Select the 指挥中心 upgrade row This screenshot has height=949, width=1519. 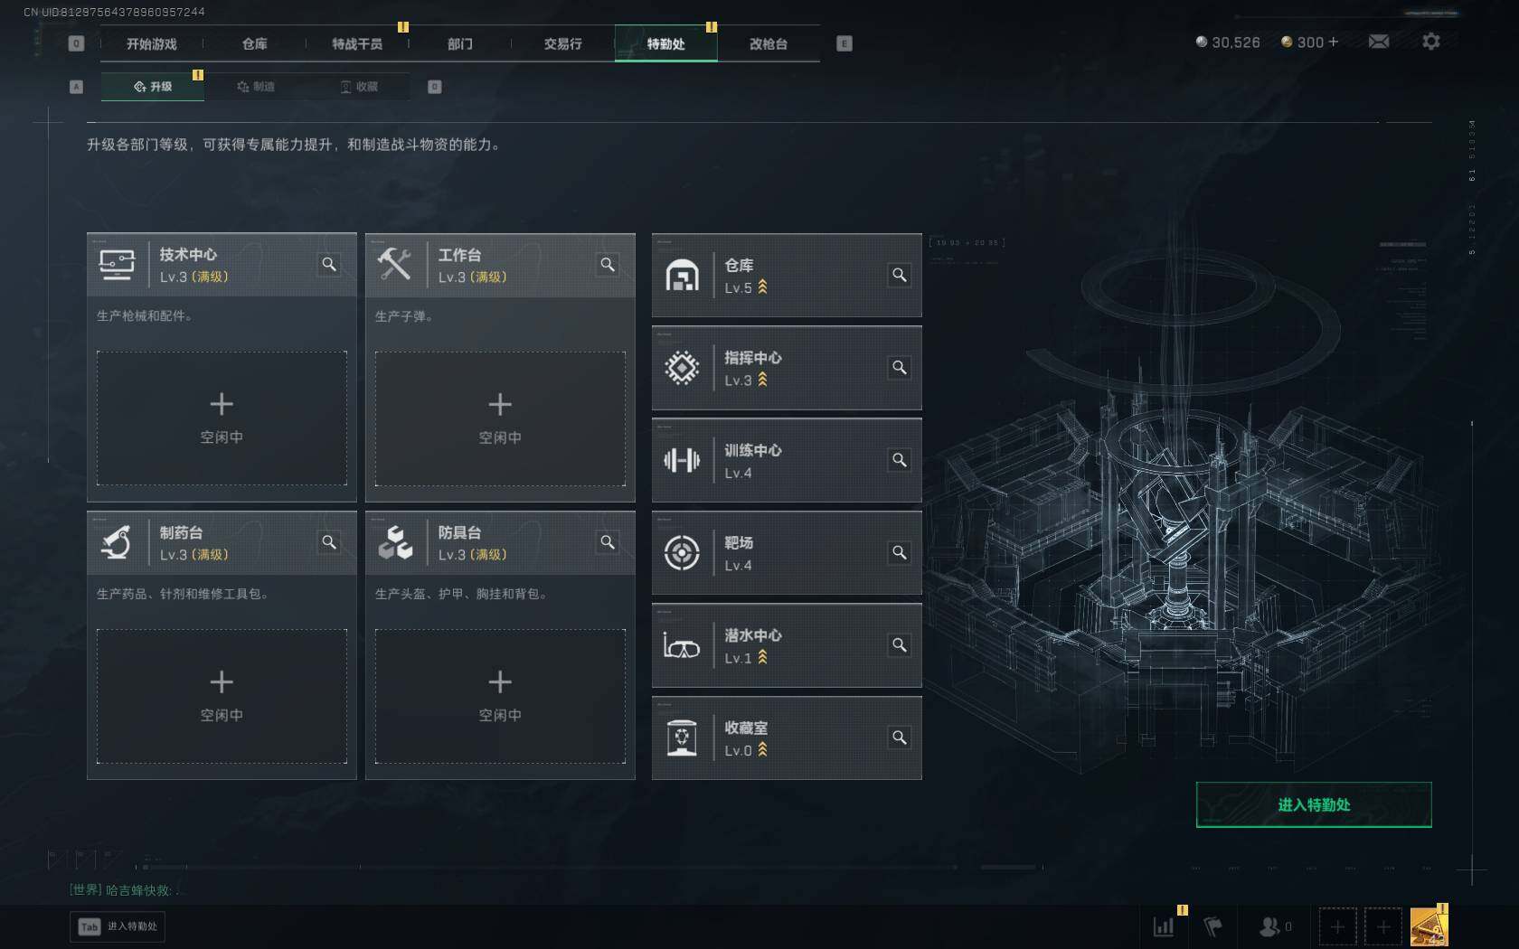pyautogui.click(x=787, y=368)
